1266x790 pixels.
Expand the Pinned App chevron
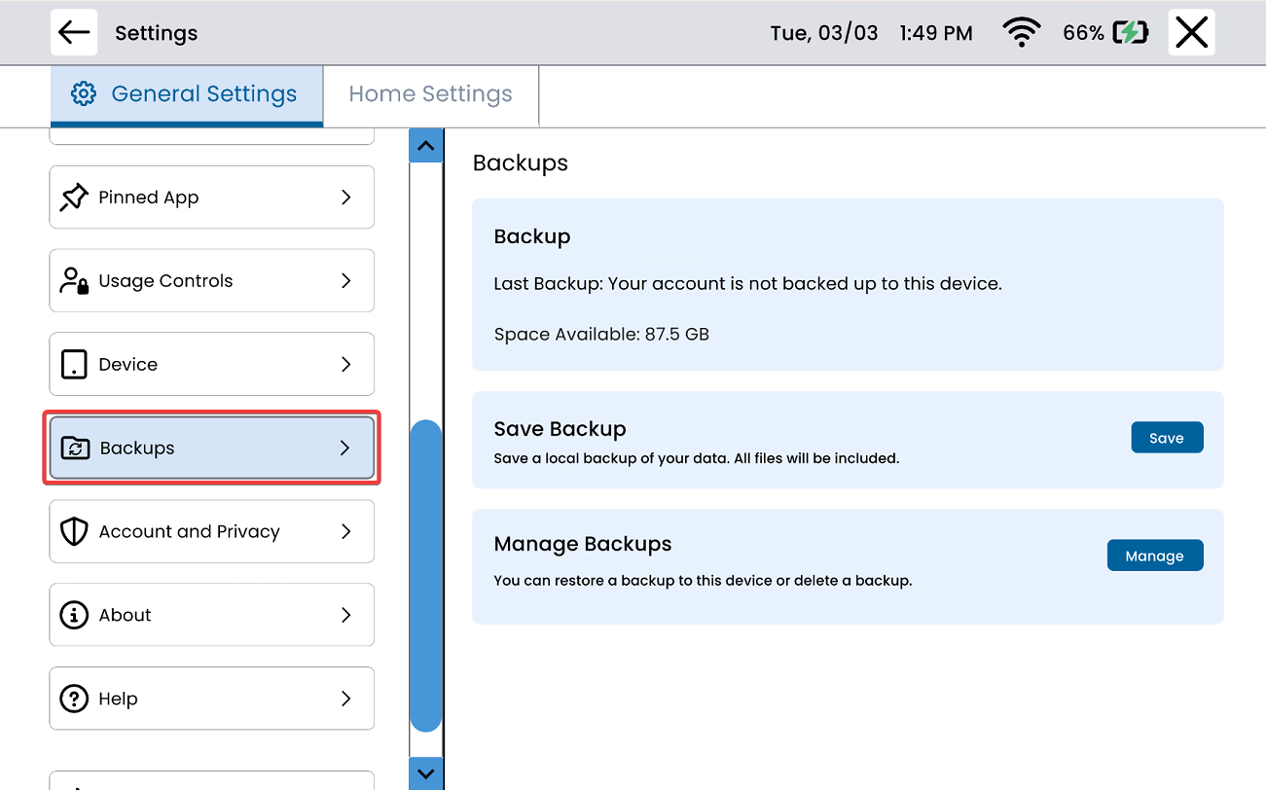[345, 197]
